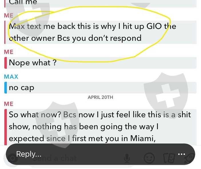Select the 'Nope what ?' message
Screen dimensions: 201x169
[x=101, y=63]
